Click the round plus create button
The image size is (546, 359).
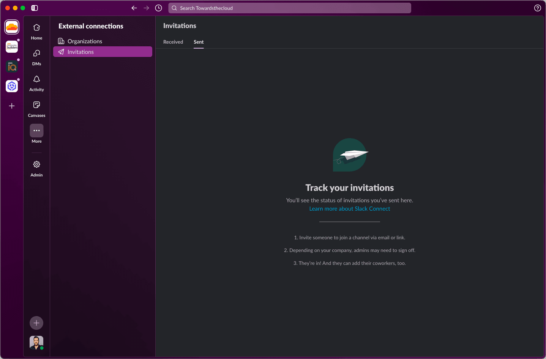coord(36,323)
